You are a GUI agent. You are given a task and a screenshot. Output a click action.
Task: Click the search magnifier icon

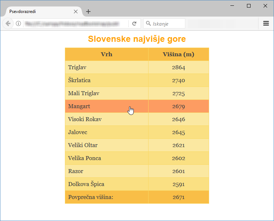(148, 23)
